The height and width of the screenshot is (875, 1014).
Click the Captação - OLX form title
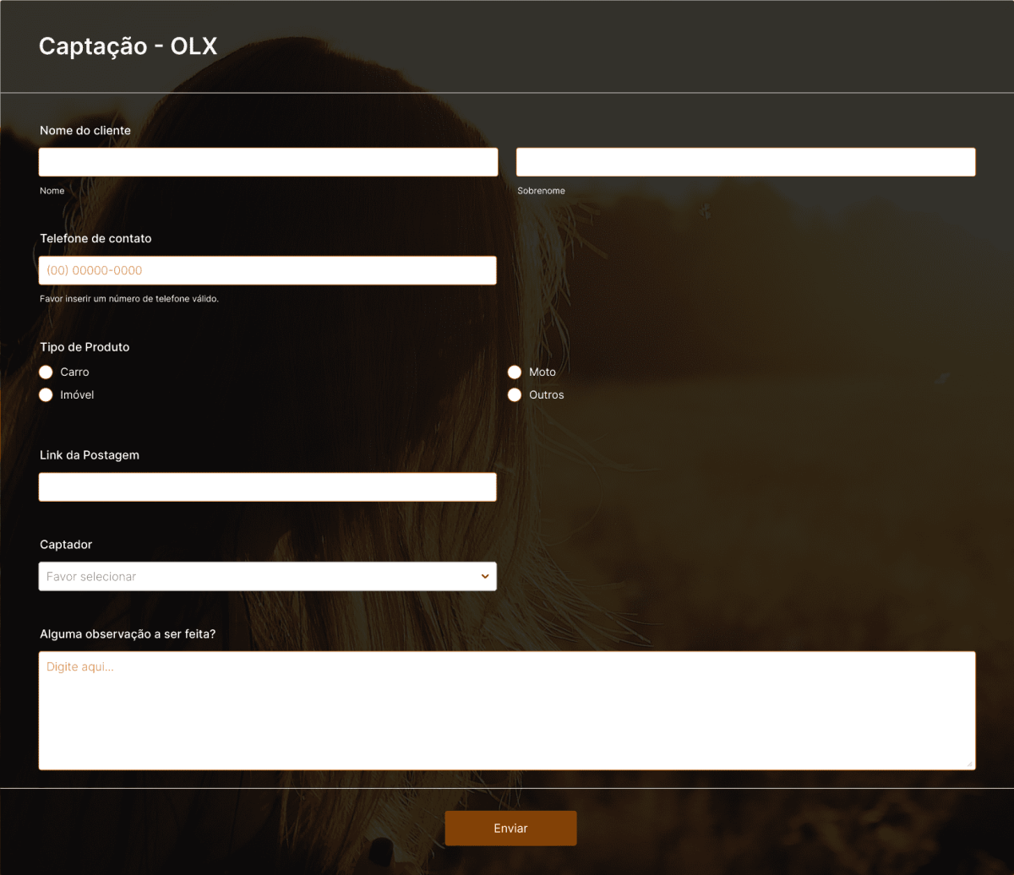(128, 46)
